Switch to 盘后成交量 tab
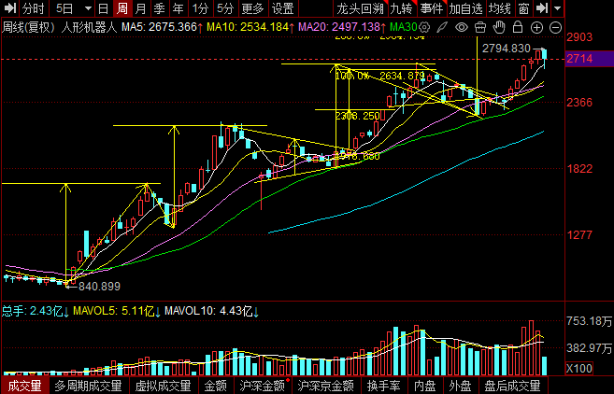 512,386
